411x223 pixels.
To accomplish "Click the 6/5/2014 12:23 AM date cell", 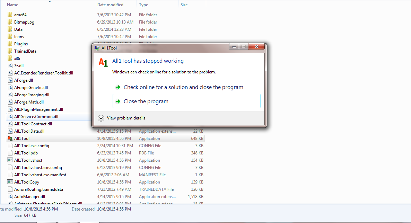I will click(x=114, y=29).
